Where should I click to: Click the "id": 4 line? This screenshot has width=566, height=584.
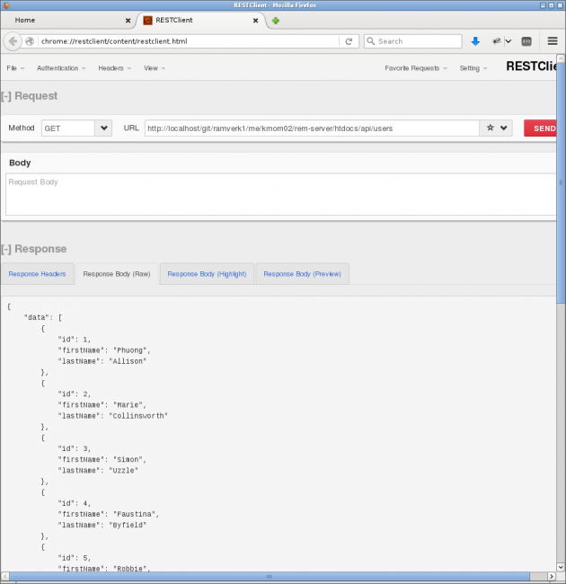[74, 503]
